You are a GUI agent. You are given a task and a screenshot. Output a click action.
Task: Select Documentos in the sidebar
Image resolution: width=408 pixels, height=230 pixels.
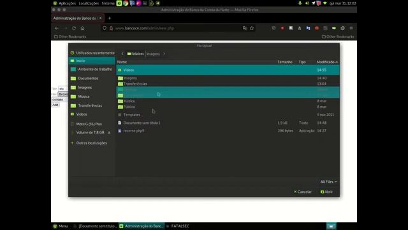[x=92, y=79]
